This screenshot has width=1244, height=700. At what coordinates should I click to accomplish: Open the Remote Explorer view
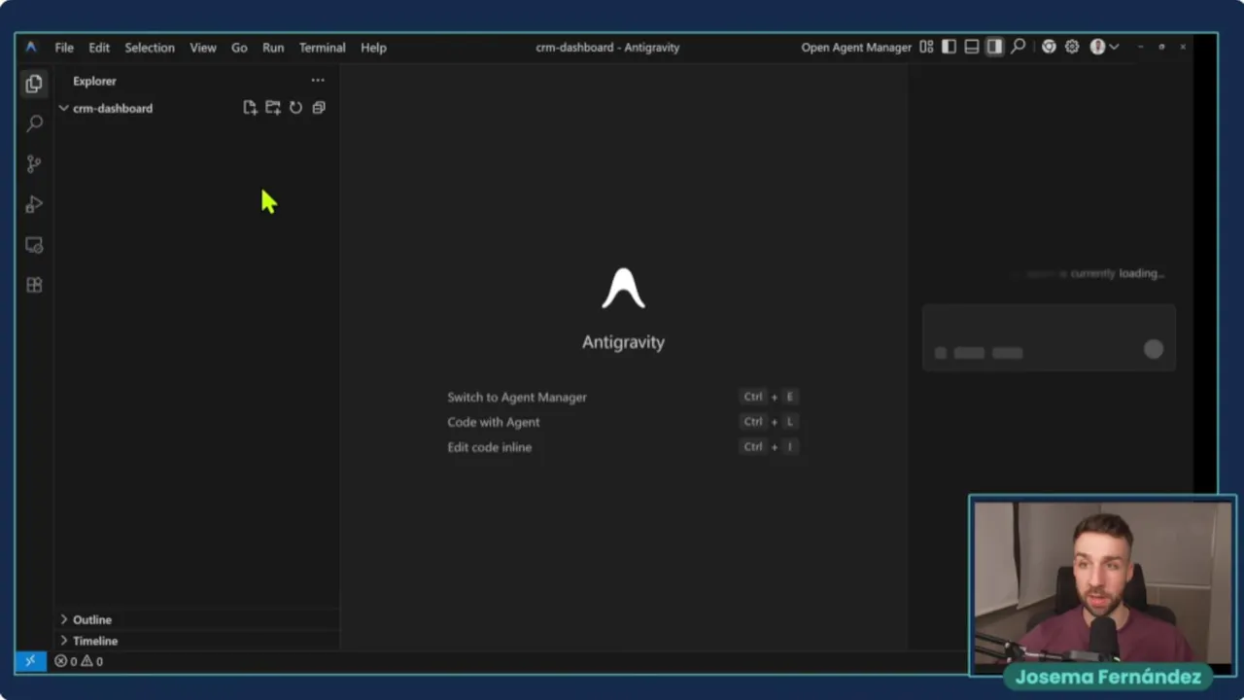tap(34, 245)
